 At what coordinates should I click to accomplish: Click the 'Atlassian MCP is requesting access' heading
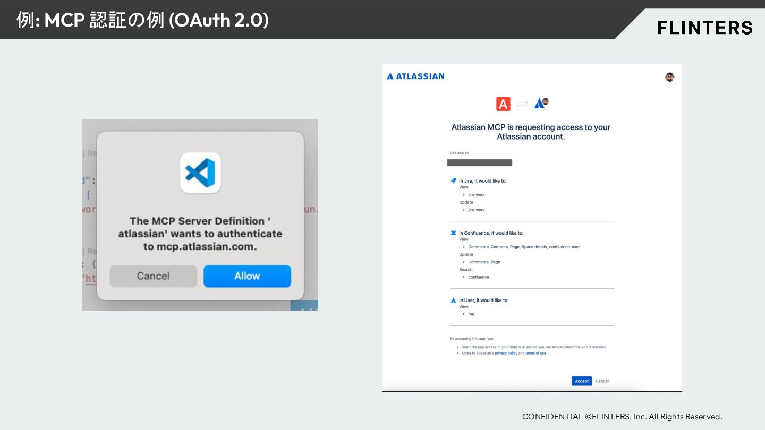[x=531, y=132]
